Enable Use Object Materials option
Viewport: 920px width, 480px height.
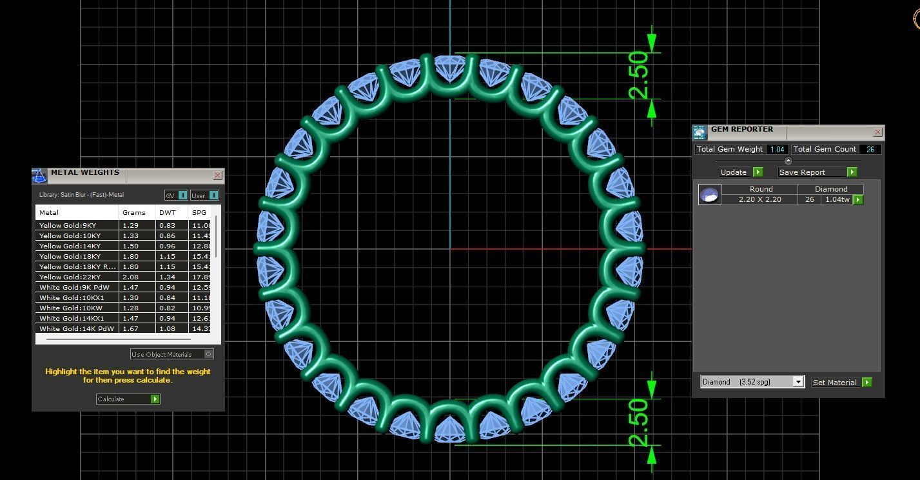click(x=171, y=354)
